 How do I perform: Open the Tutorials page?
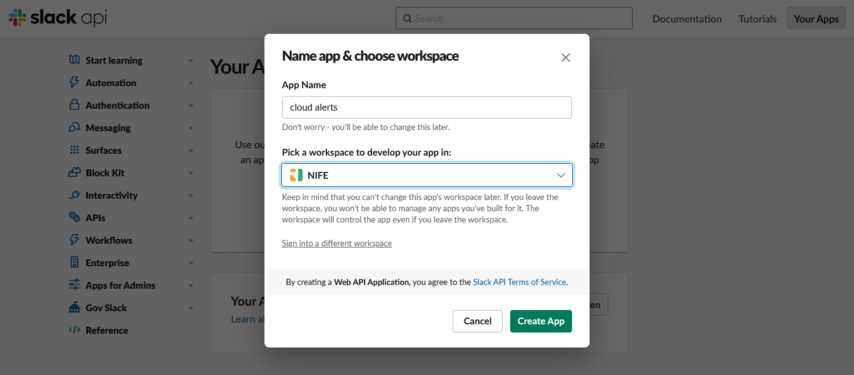[x=757, y=19]
